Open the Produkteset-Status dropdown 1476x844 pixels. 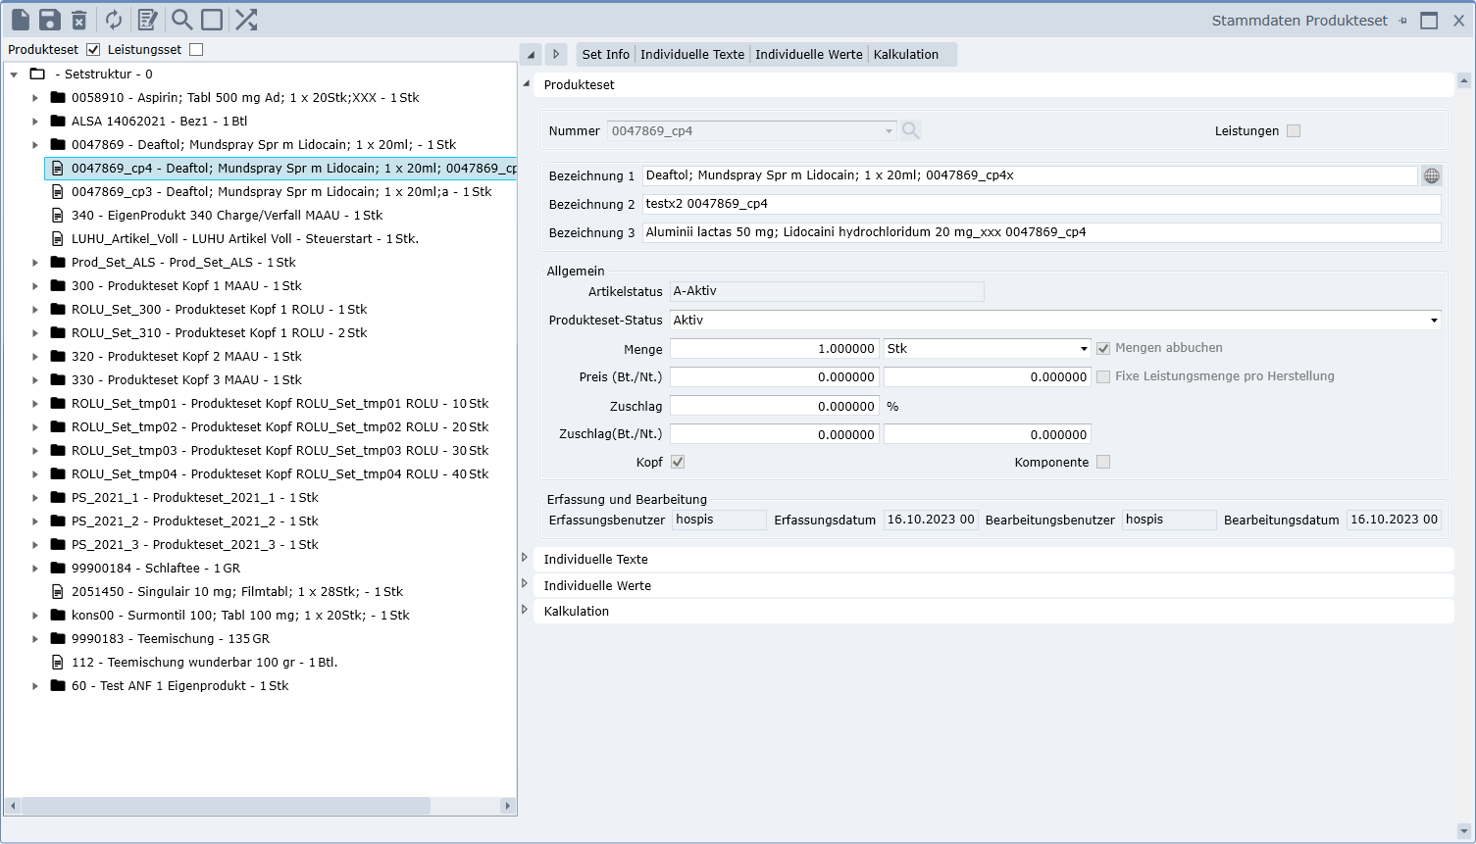(1434, 321)
